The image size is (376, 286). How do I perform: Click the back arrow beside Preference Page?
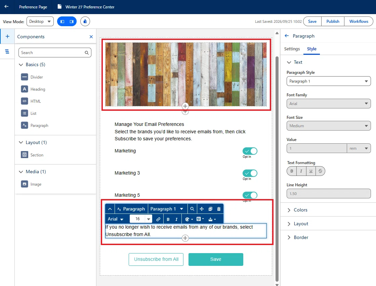pyautogui.click(x=6, y=7)
